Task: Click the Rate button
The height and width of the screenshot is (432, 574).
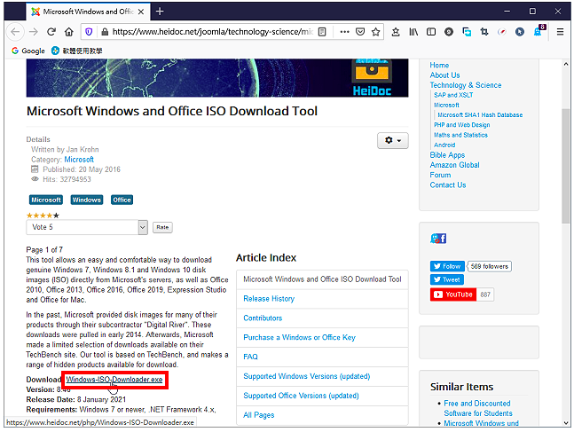Action: (162, 227)
